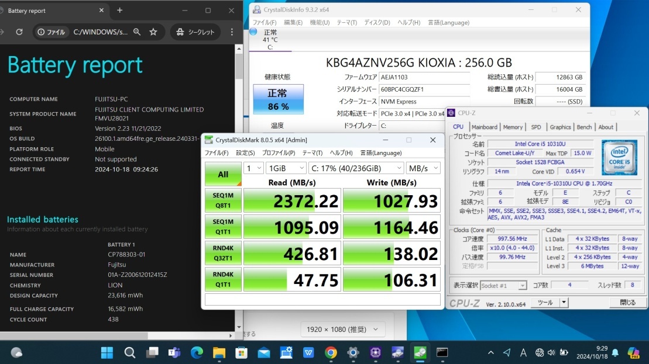Switch to CrystalDiskInfo taskbar icon
The image size is (649, 364).
(398, 352)
